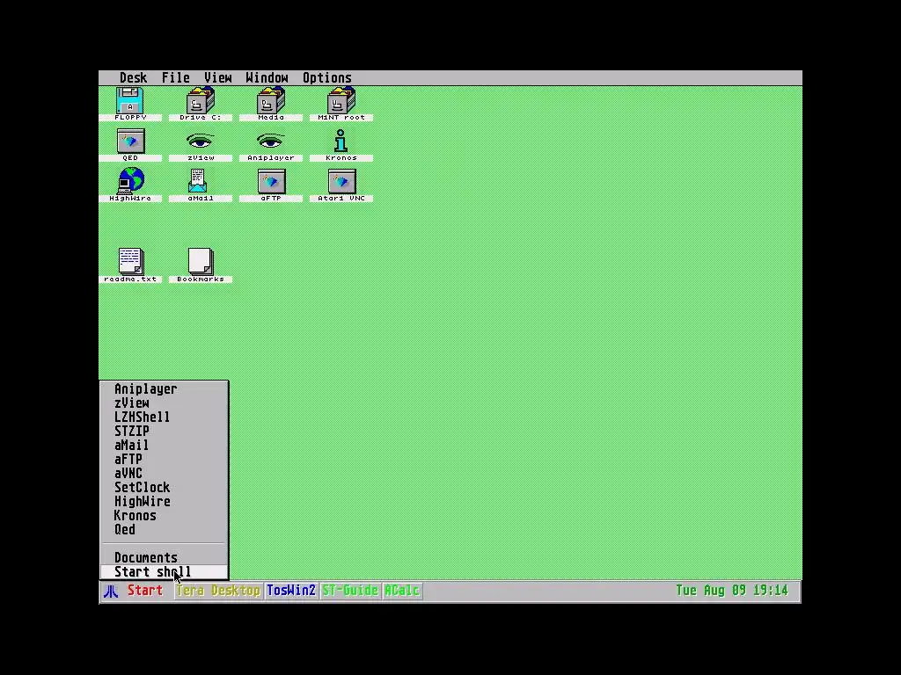Click the Atari logo in taskbar
This screenshot has height=675, width=901.
(111, 591)
